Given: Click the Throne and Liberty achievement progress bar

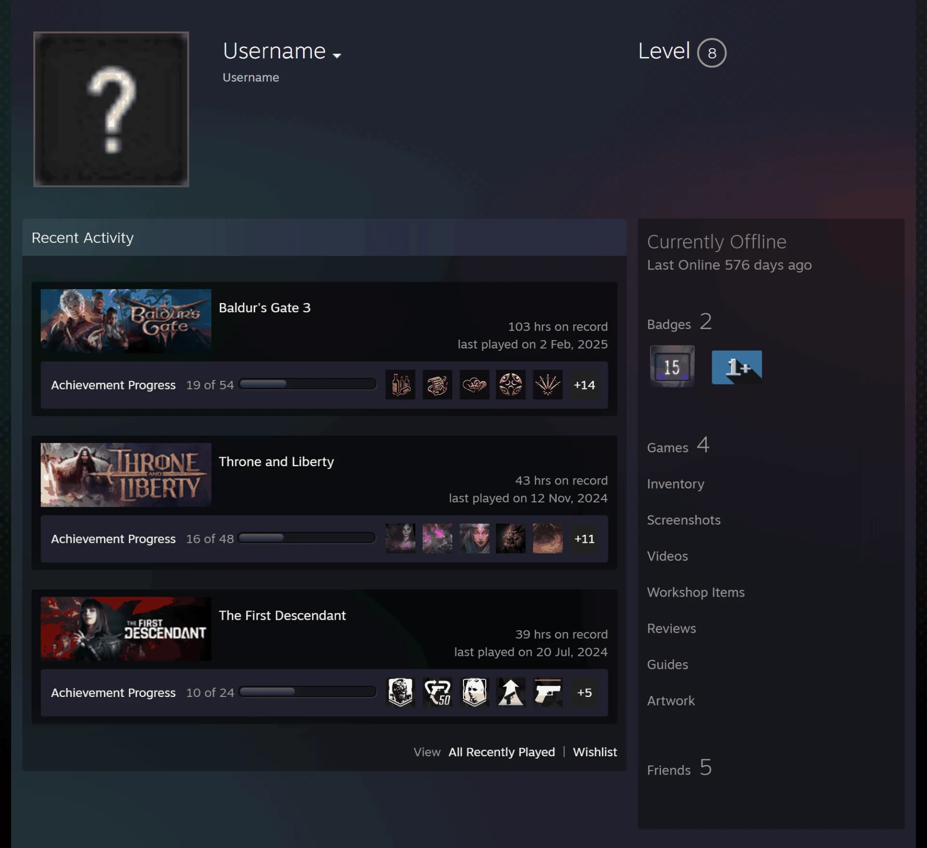Looking at the screenshot, I should (307, 538).
